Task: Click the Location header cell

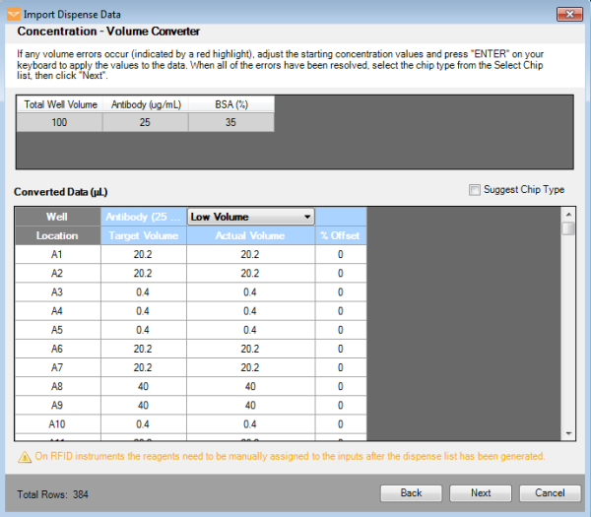Action: pyautogui.click(x=58, y=235)
